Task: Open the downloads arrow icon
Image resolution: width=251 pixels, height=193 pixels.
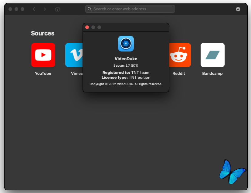Action: (x=238, y=9)
